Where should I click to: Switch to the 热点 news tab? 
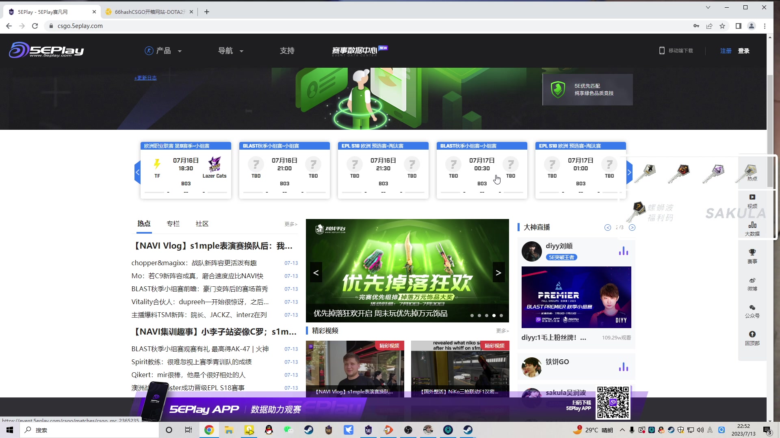tap(144, 223)
